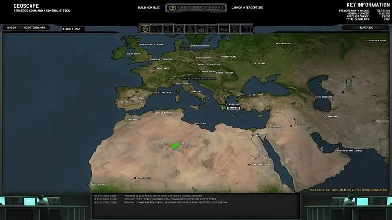Open the Geoscape globe view icon
The height and width of the screenshot is (220, 392).
[145, 29]
